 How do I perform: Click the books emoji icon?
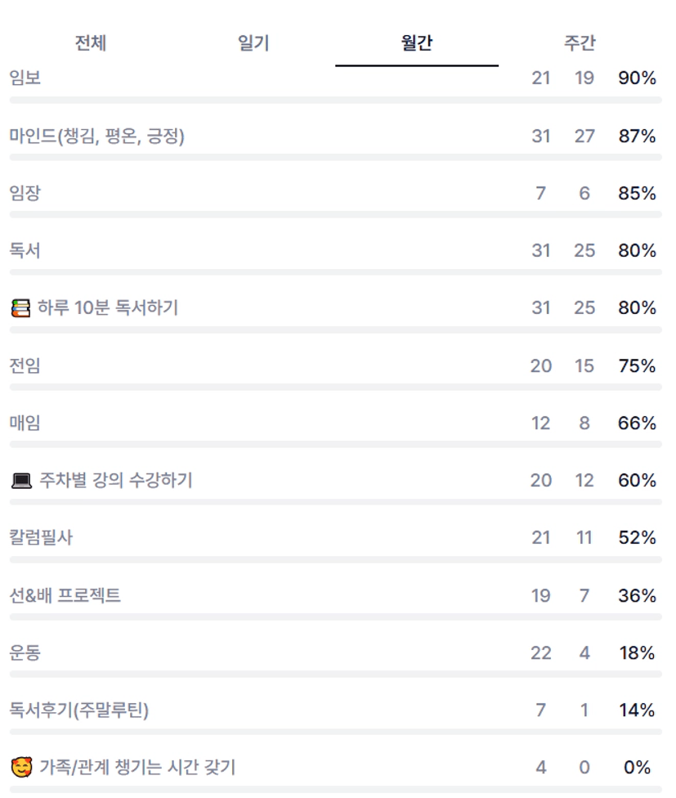(x=20, y=308)
